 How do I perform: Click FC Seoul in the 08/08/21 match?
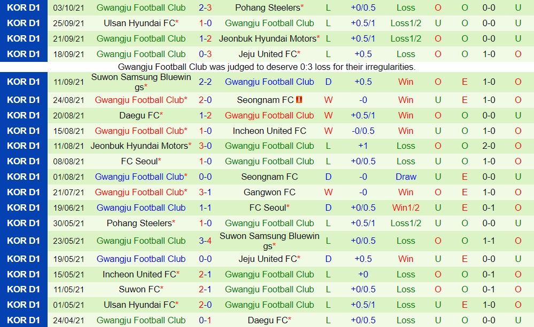140,161
